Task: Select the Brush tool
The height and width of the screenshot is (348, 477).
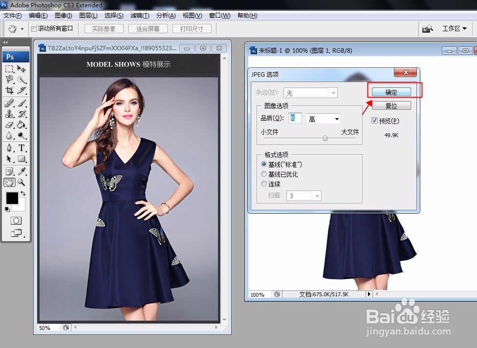Action: click(22, 103)
